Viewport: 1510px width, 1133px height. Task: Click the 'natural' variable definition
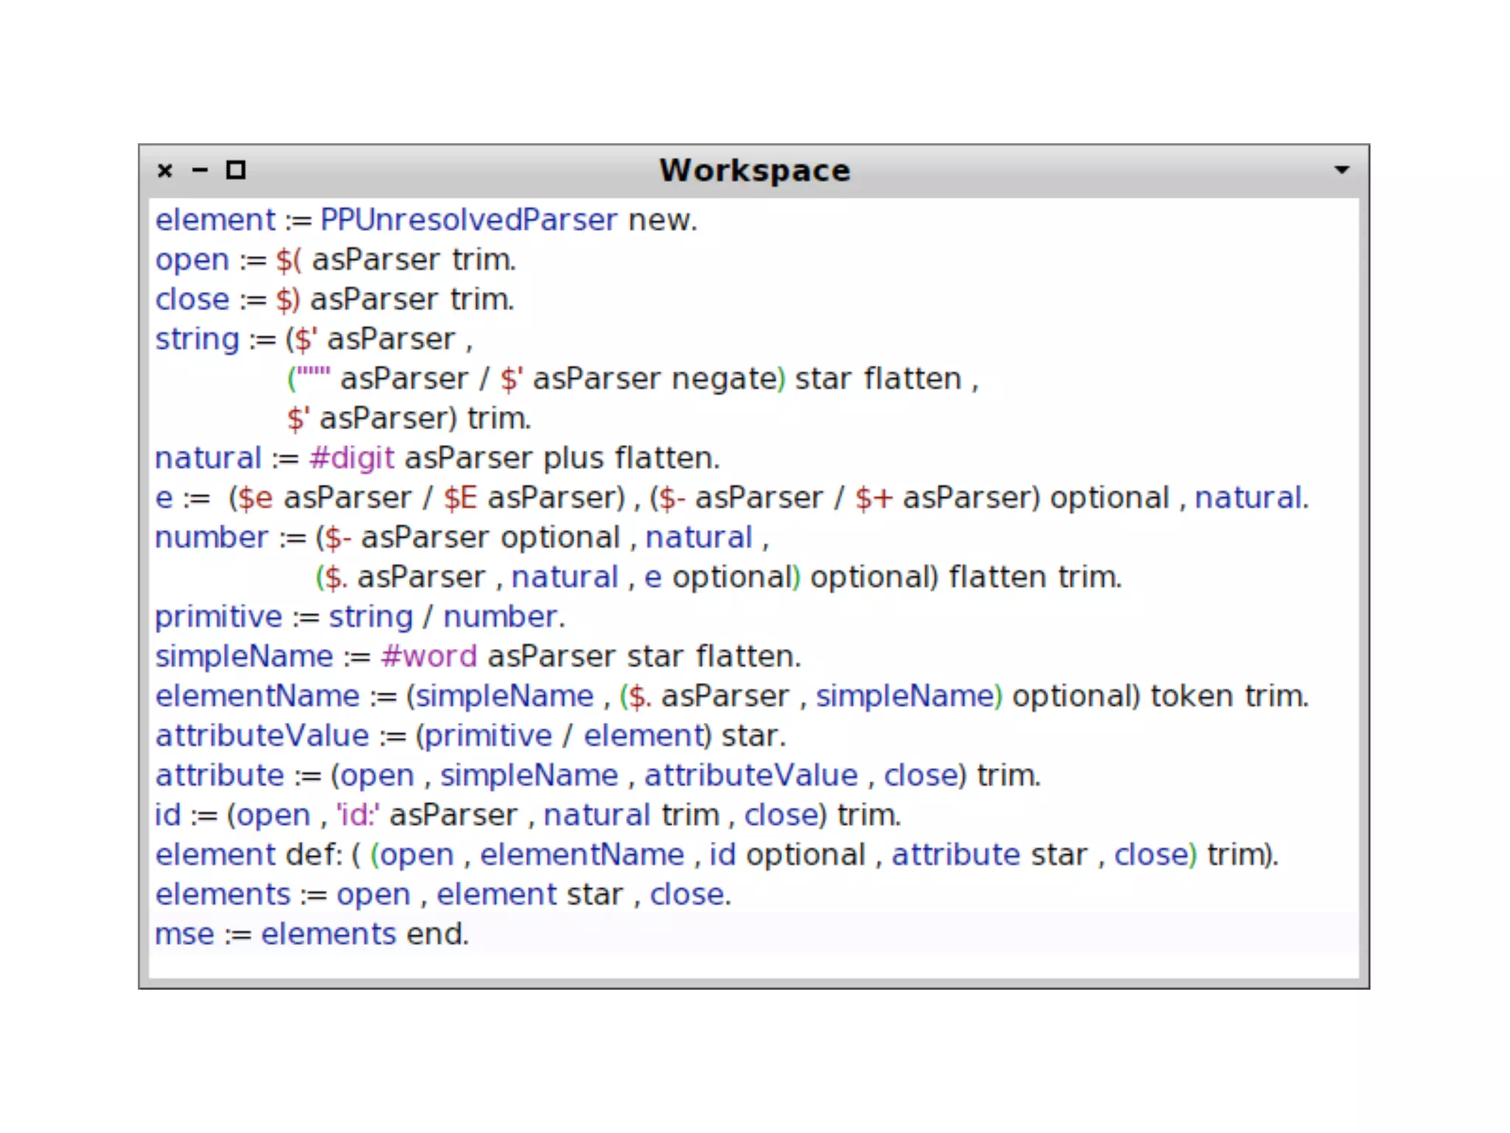[x=208, y=459]
